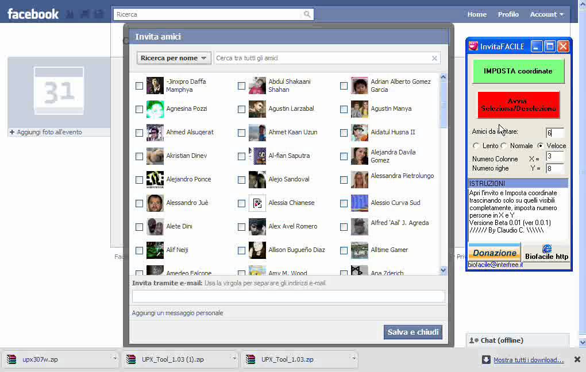Click the Numero Colonne X field

(554, 157)
